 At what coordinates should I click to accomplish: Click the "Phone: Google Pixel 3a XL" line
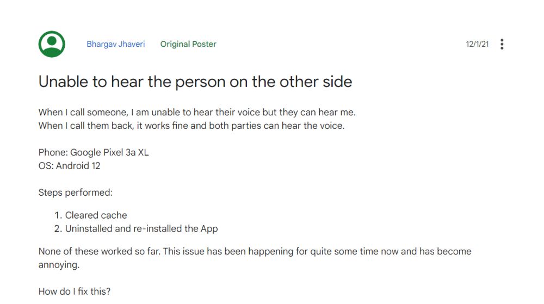94,152
